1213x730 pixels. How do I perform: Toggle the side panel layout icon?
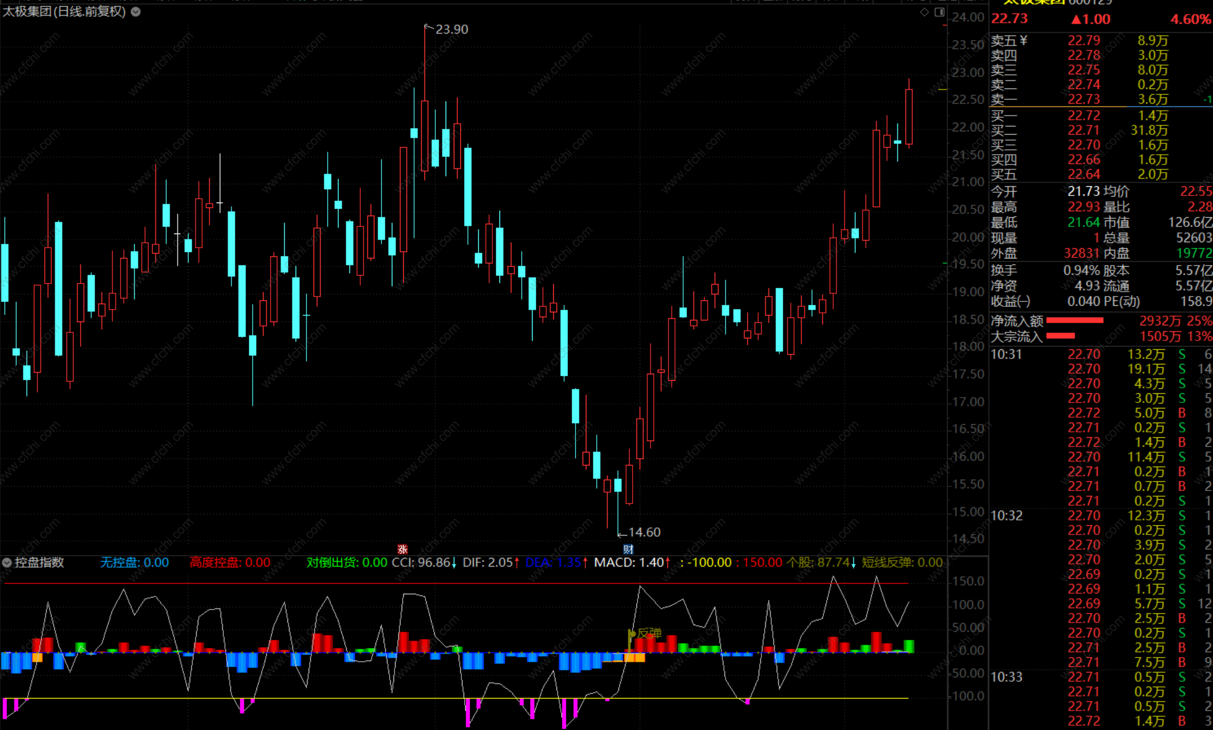click(939, 12)
